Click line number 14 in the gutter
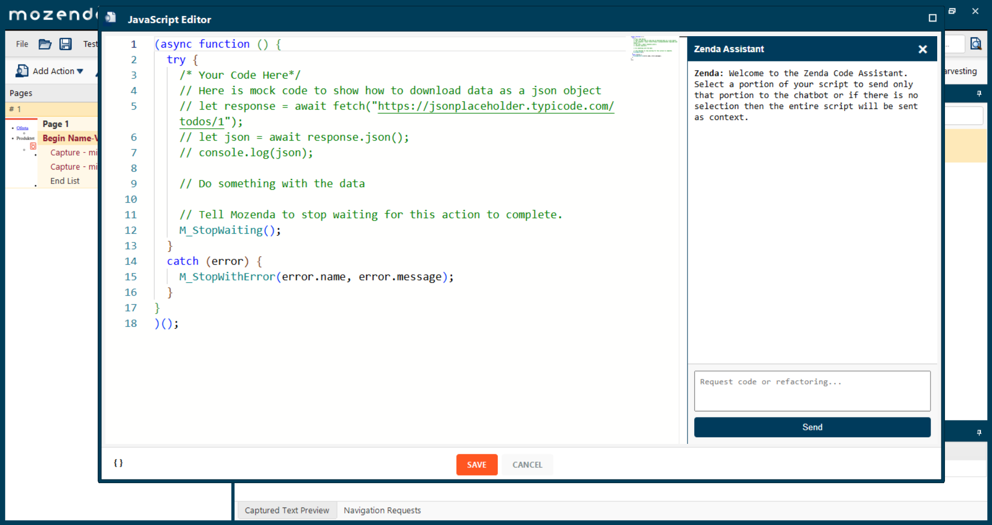 coord(131,261)
